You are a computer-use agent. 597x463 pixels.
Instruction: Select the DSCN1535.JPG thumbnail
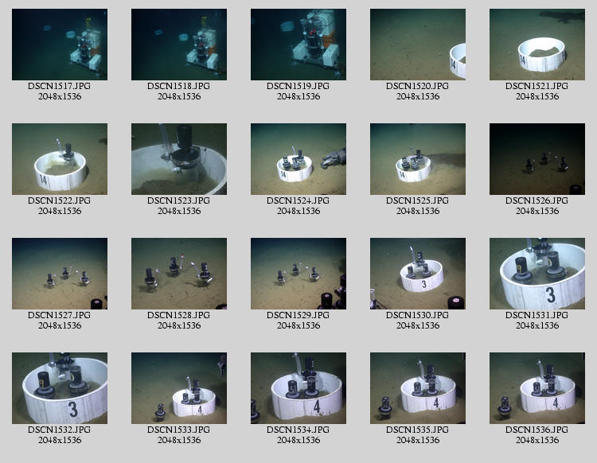click(418, 388)
